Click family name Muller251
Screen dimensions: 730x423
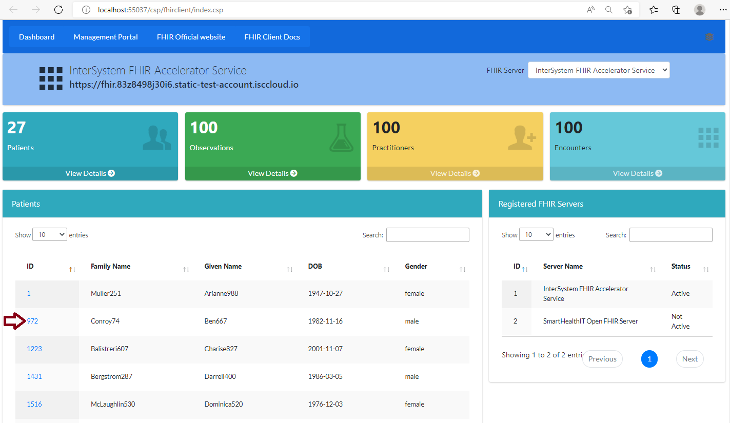[106, 293]
